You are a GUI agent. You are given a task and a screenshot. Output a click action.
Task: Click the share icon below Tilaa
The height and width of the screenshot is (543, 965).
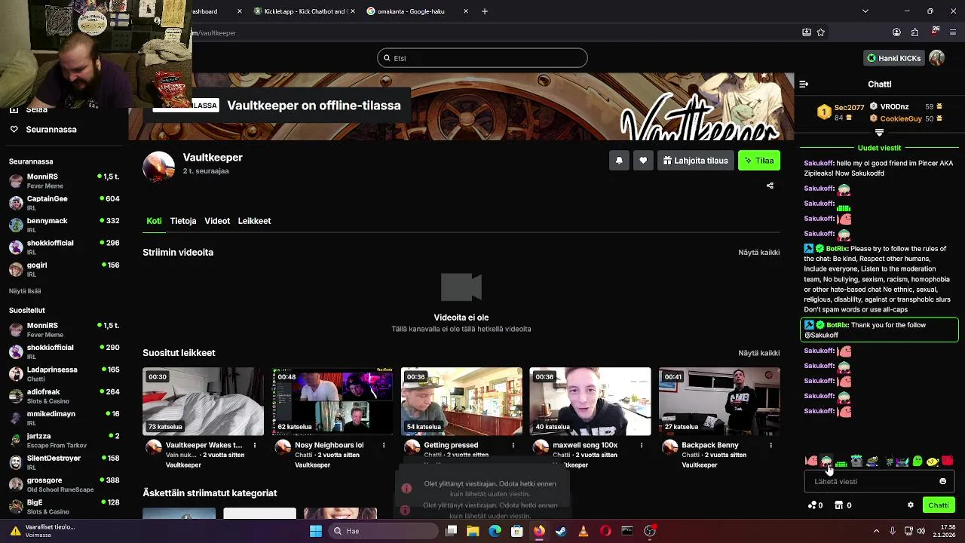[770, 186]
